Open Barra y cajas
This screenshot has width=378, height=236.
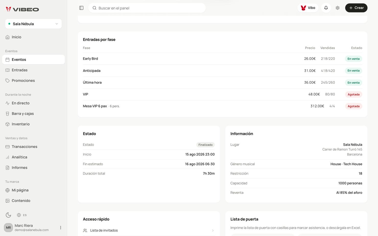33,114
